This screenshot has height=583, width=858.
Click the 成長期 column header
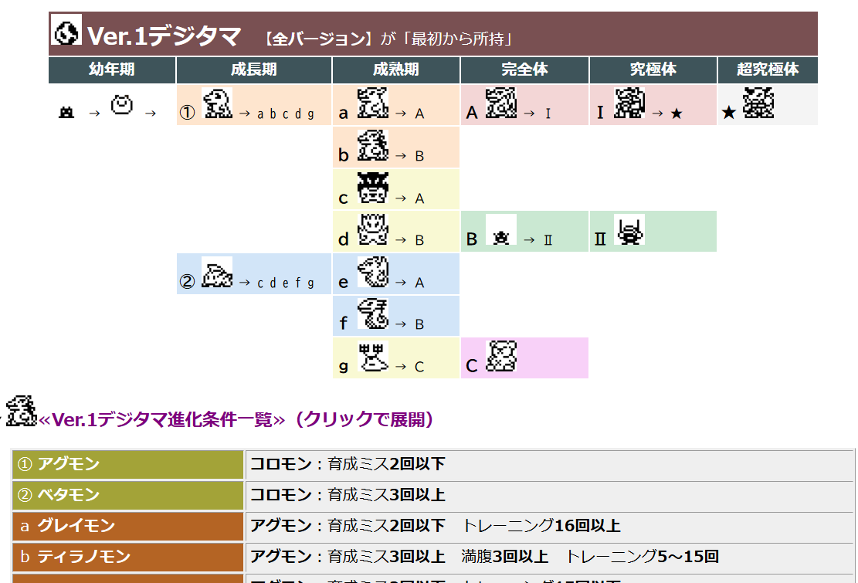pos(254,69)
